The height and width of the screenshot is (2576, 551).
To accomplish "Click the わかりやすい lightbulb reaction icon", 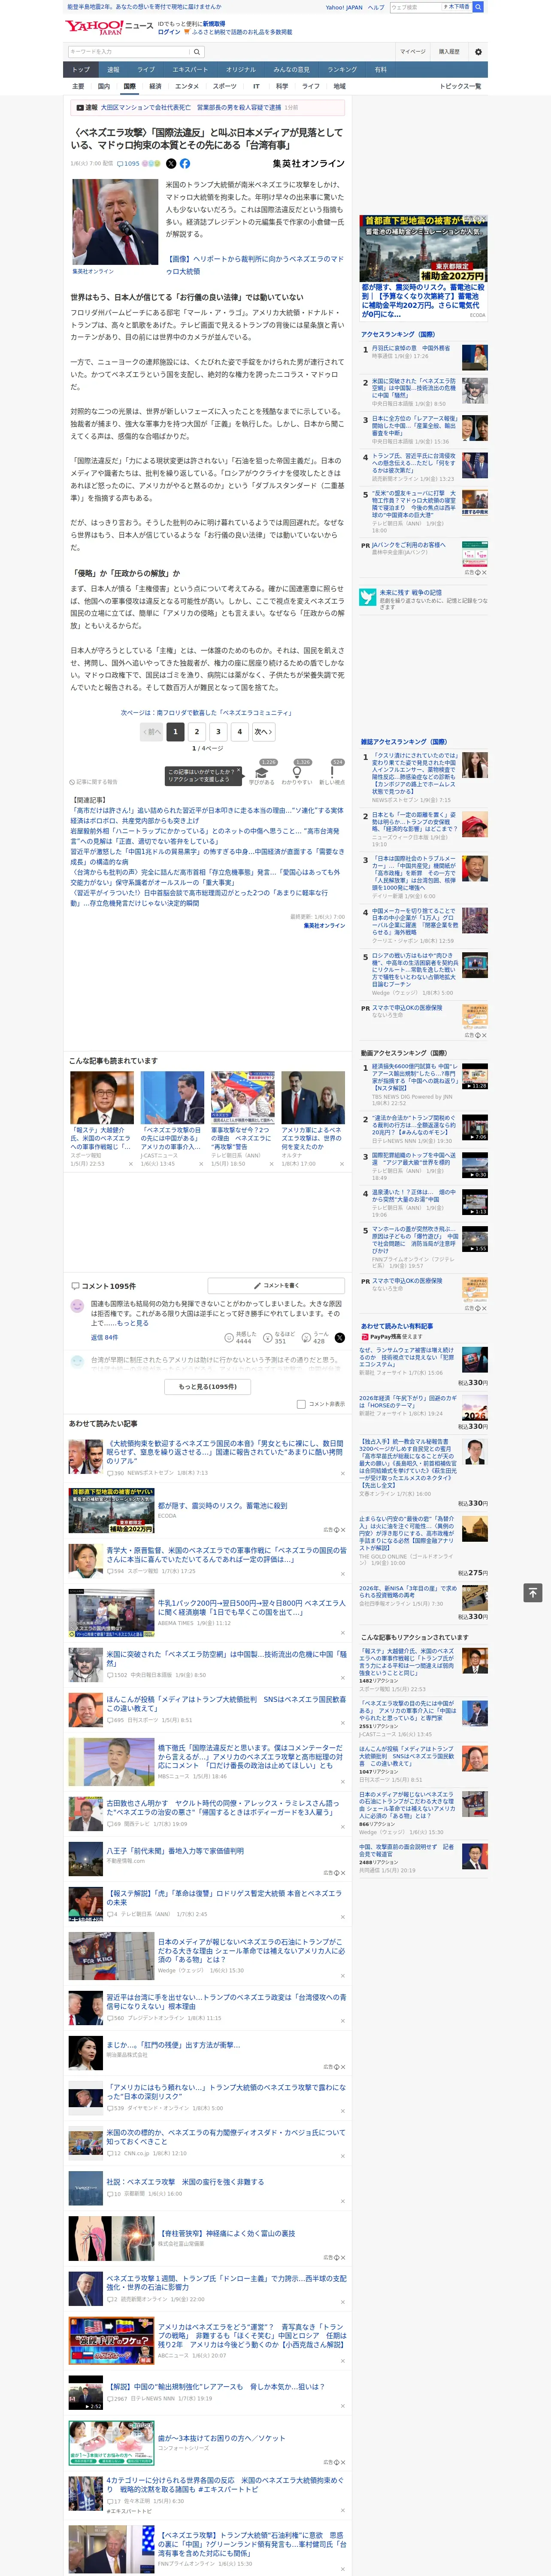I will pyautogui.click(x=296, y=772).
